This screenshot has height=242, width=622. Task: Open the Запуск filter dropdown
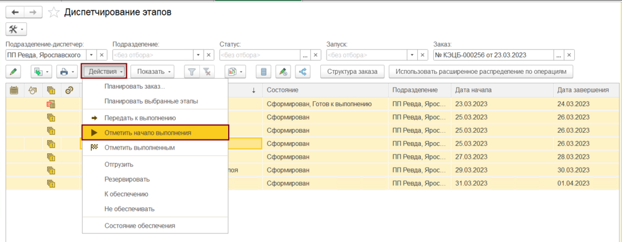(412, 55)
